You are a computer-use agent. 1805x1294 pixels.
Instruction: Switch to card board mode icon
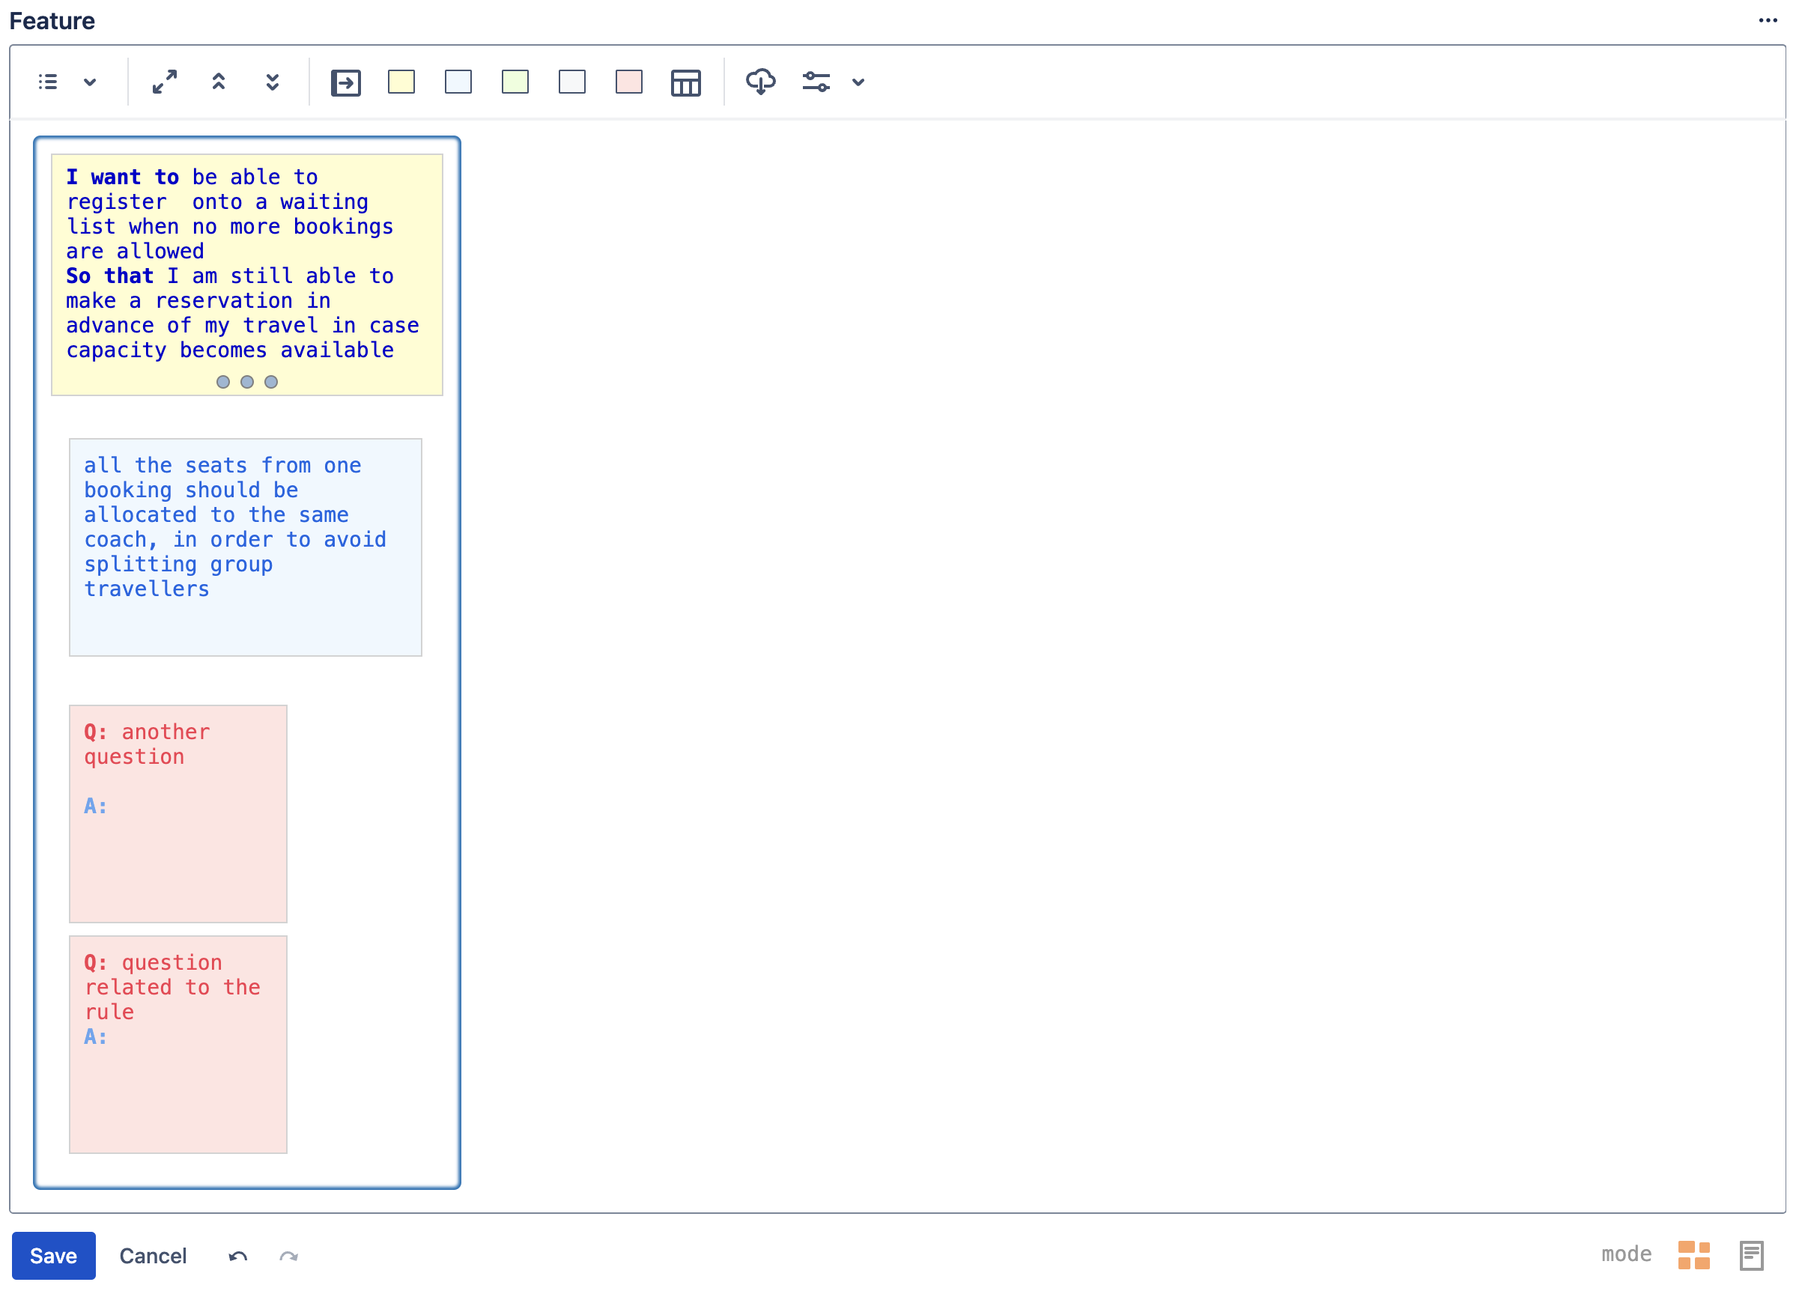[x=1694, y=1256]
